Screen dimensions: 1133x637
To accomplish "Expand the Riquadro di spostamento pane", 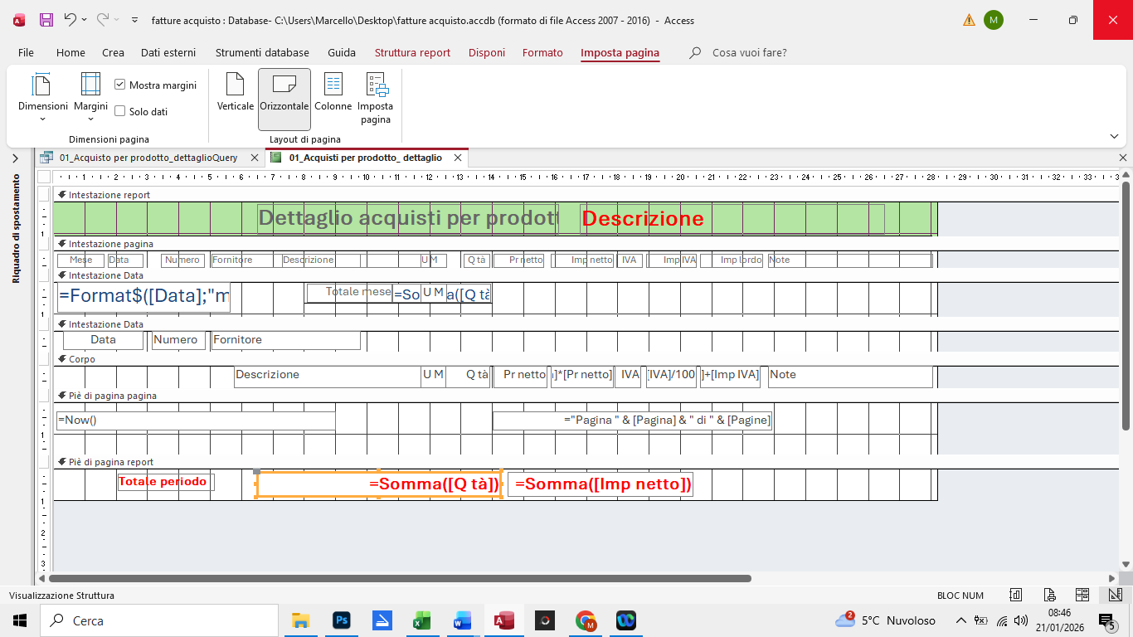I will pyautogui.click(x=15, y=158).
